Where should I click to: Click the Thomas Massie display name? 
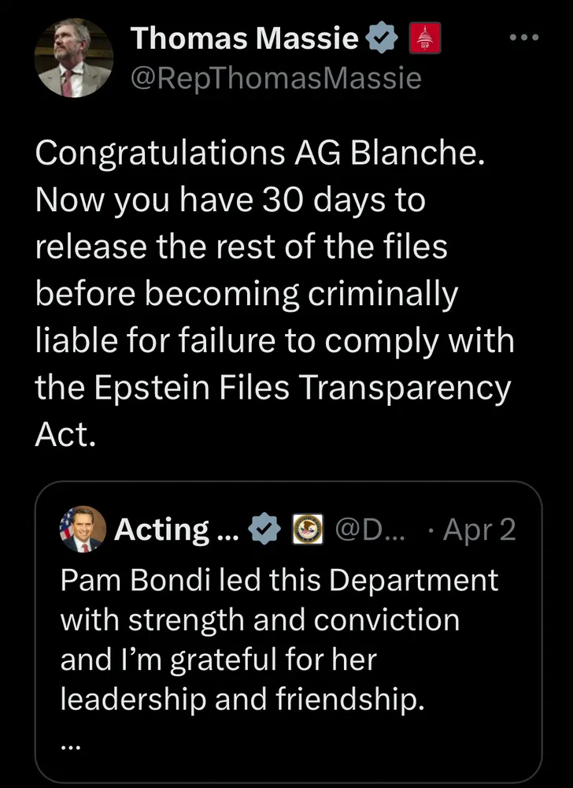[x=244, y=38]
